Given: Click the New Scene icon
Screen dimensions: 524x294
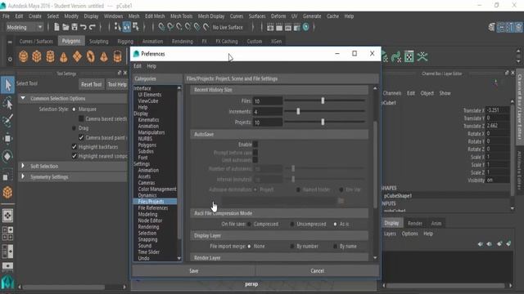Looking at the screenshot, I should click(56, 27).
